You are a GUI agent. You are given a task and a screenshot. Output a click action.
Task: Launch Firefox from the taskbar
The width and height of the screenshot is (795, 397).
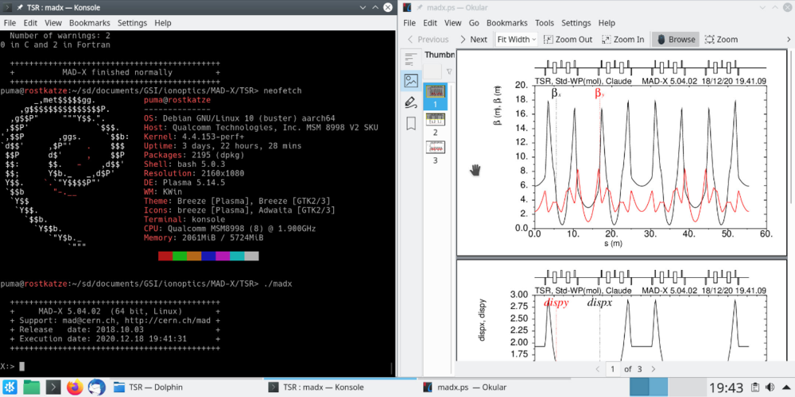[x=75, y=387]
